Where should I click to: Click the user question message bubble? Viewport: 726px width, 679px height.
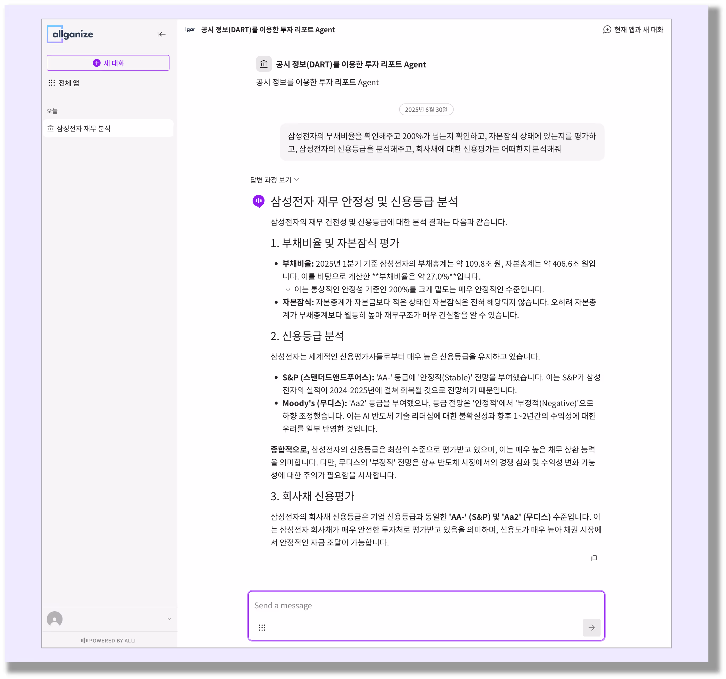(442, 142)
